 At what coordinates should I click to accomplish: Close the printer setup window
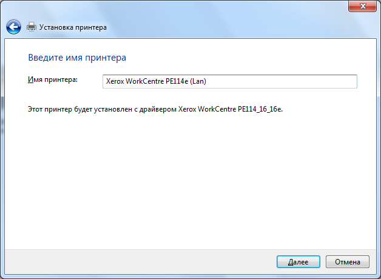[x=362, y=6]
